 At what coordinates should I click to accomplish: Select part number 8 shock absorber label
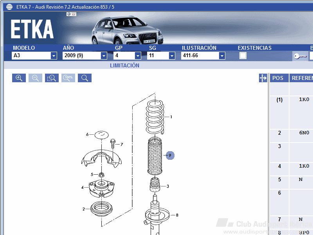pyautogui.click(x=177, y=215)
